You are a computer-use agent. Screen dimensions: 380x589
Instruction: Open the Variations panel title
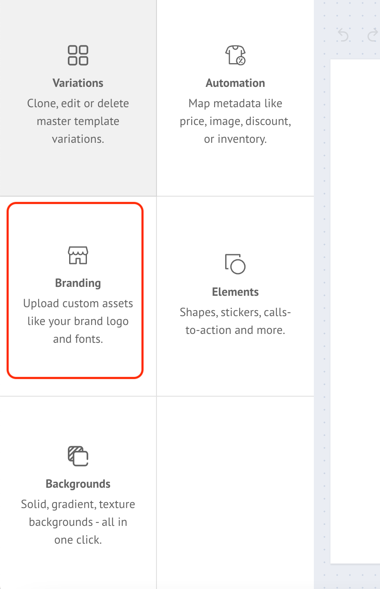tap(78, 83)
